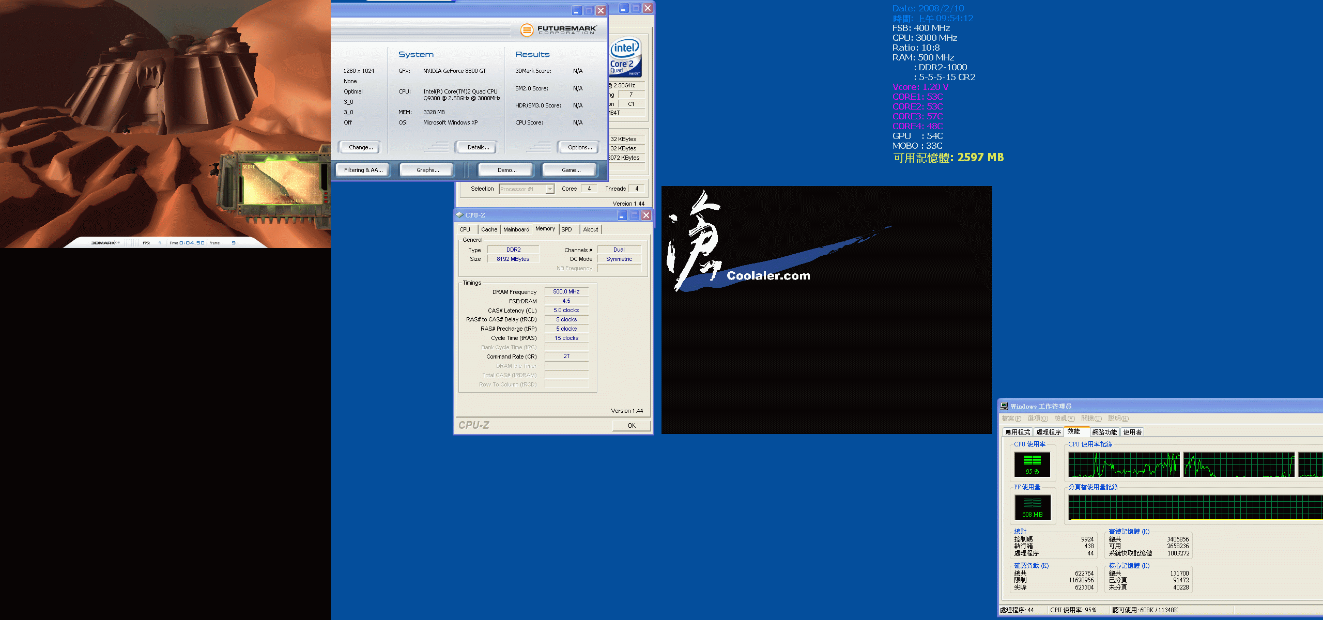Click the 1280 x 1024 resolution text
The height and width of the screenshot is (620, 1323).
point(359,71)
